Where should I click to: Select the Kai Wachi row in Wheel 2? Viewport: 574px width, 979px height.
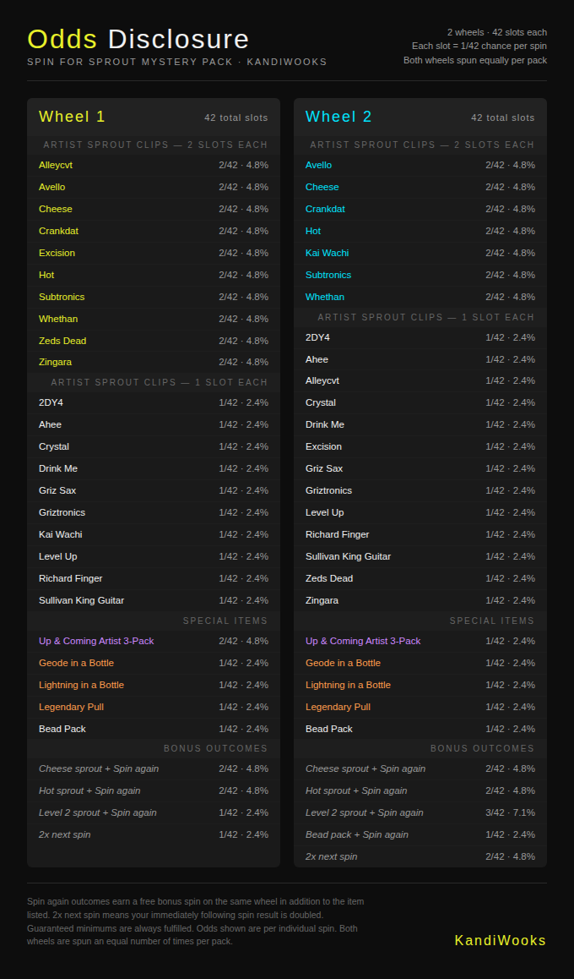click(420, 253)
